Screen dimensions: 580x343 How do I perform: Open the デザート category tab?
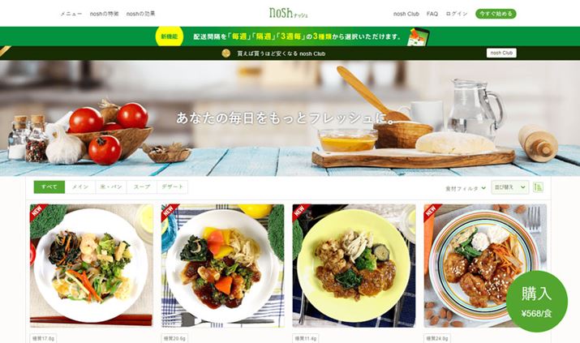click(172, 187)
